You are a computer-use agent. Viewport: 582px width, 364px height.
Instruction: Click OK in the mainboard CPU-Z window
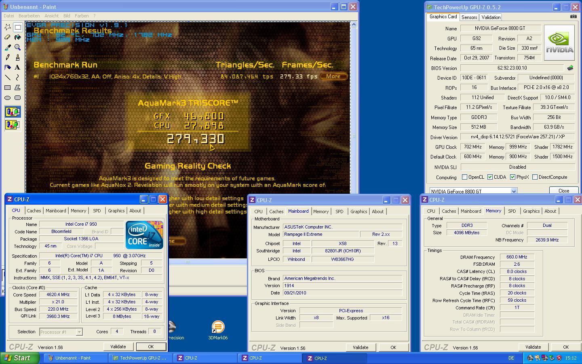(x=393, y=347)
